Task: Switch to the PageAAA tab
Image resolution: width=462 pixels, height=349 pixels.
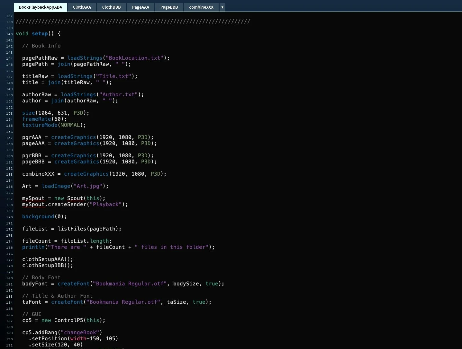Action: pyautogui.click(x=140, y=7)
